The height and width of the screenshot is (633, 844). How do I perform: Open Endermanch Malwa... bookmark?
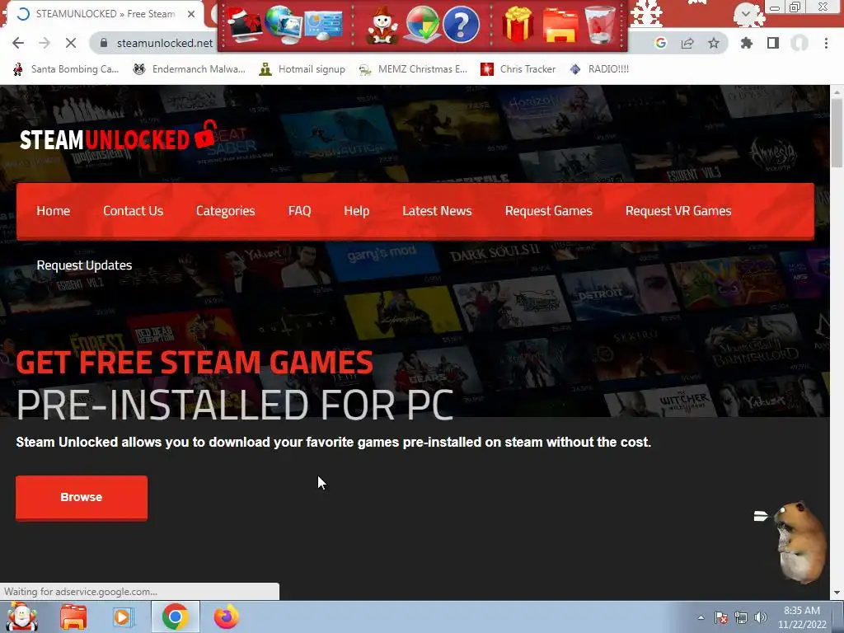pos(189,69)
